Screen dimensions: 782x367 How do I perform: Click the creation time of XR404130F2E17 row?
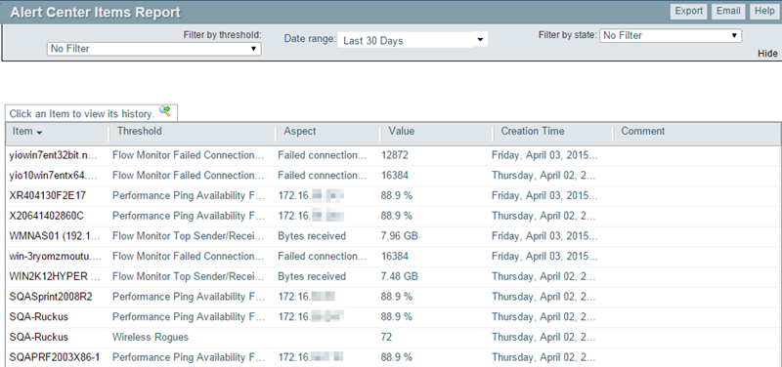point(544,195)
